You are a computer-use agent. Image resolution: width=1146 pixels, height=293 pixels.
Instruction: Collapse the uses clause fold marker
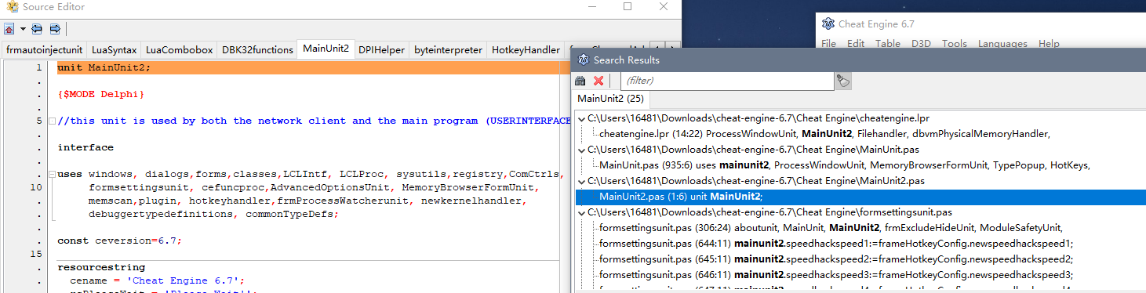[52, 174]
